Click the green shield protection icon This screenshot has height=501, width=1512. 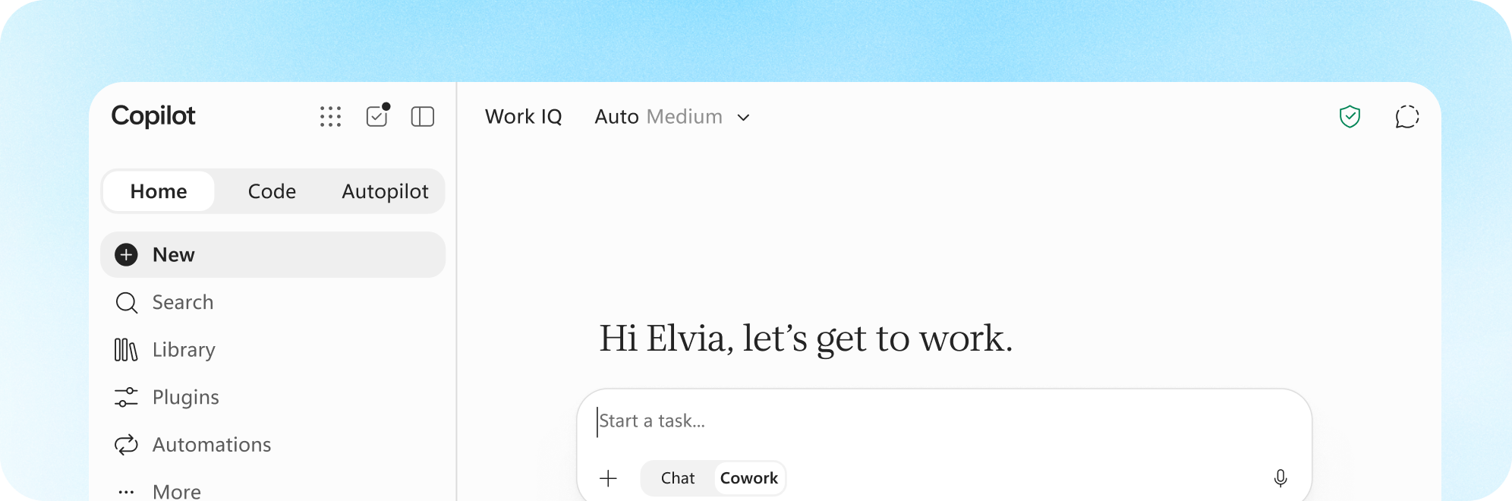click(1350, 117)
